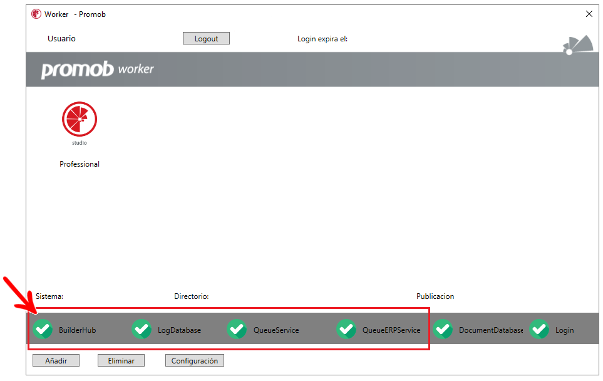Select the Promob Studio Professional icon
Image resolution: width=603 pixels, height=381 pixels.
point(80,119)
